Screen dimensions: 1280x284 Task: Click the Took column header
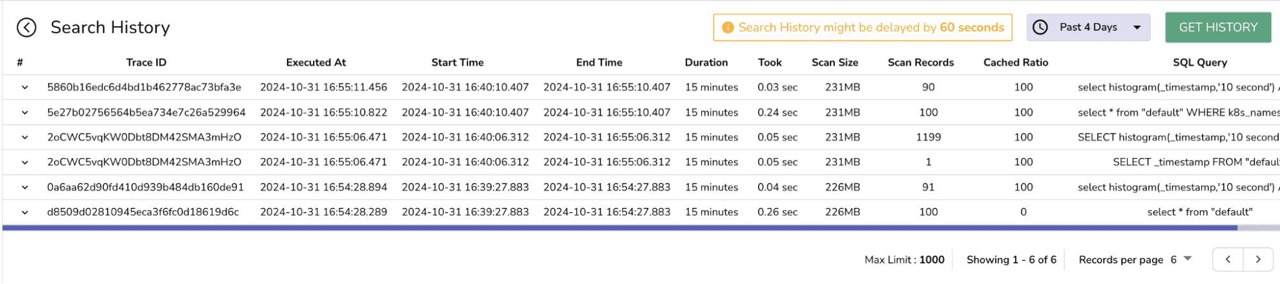click(x=770, y=63)
